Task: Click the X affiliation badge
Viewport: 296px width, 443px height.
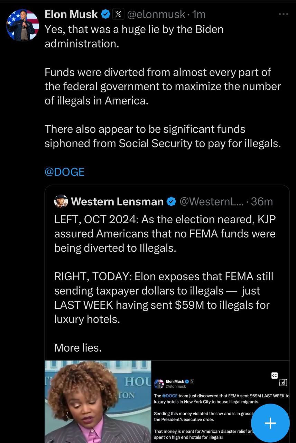Action: point(118,15)
